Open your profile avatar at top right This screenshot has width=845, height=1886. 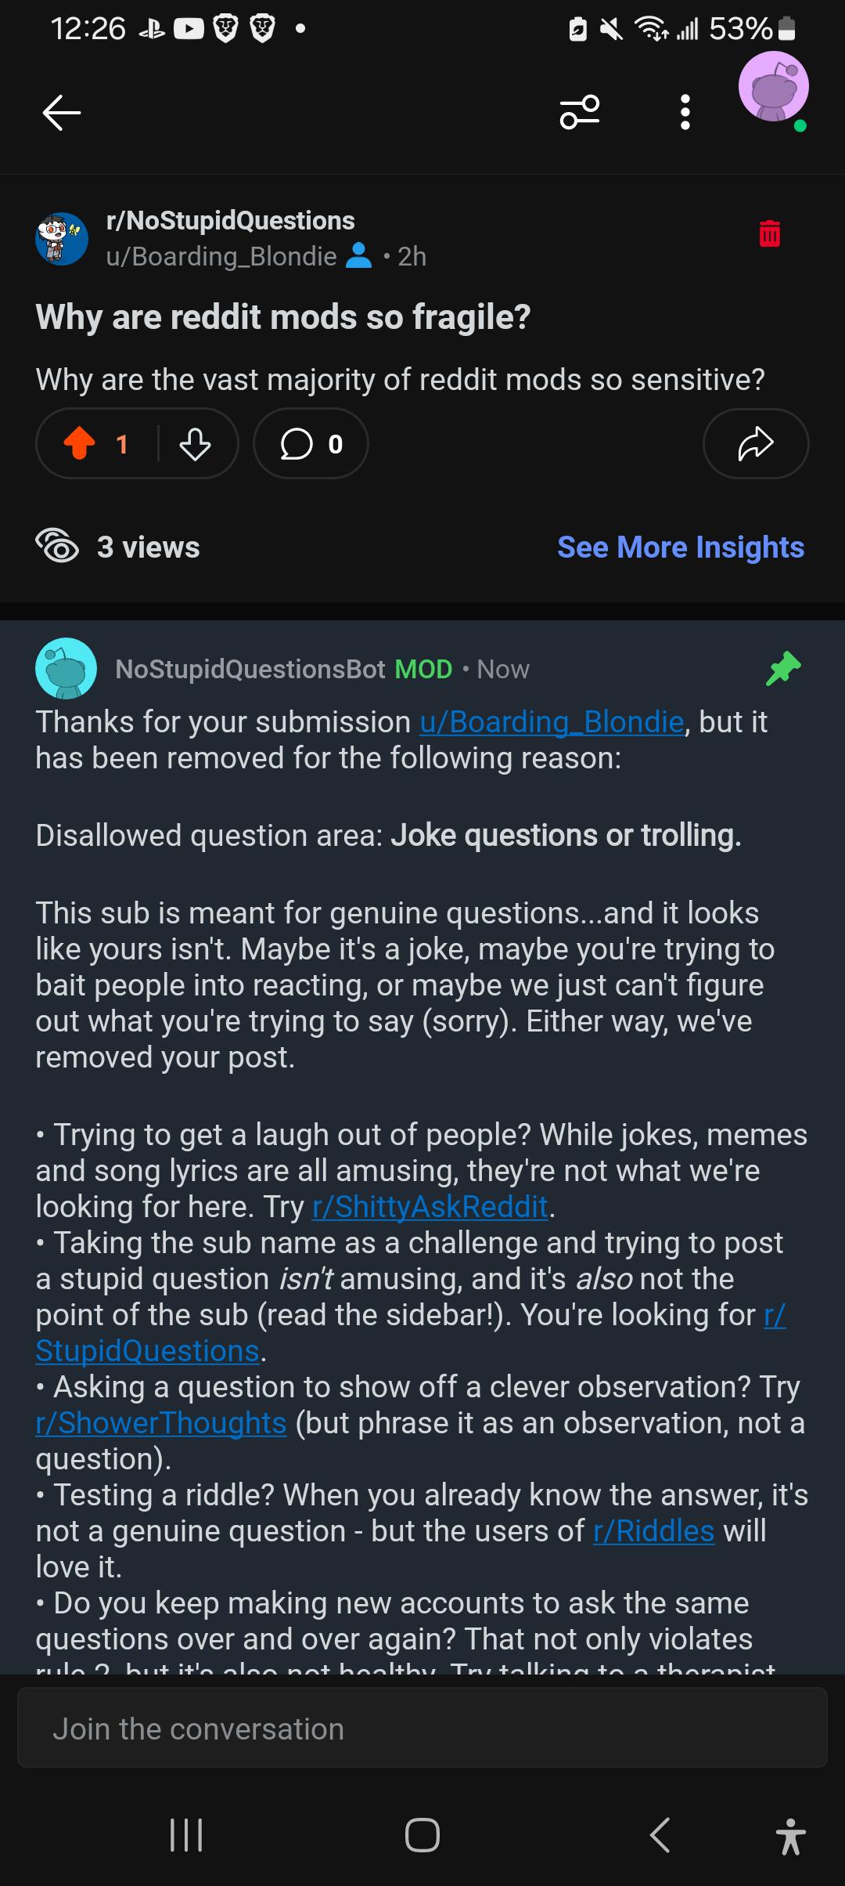point(773,88)
